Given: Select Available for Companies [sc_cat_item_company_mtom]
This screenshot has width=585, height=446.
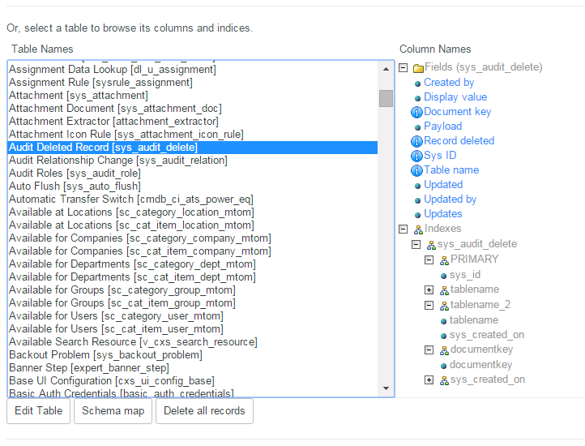Looking at the screenshot, I should coord(193,251).
